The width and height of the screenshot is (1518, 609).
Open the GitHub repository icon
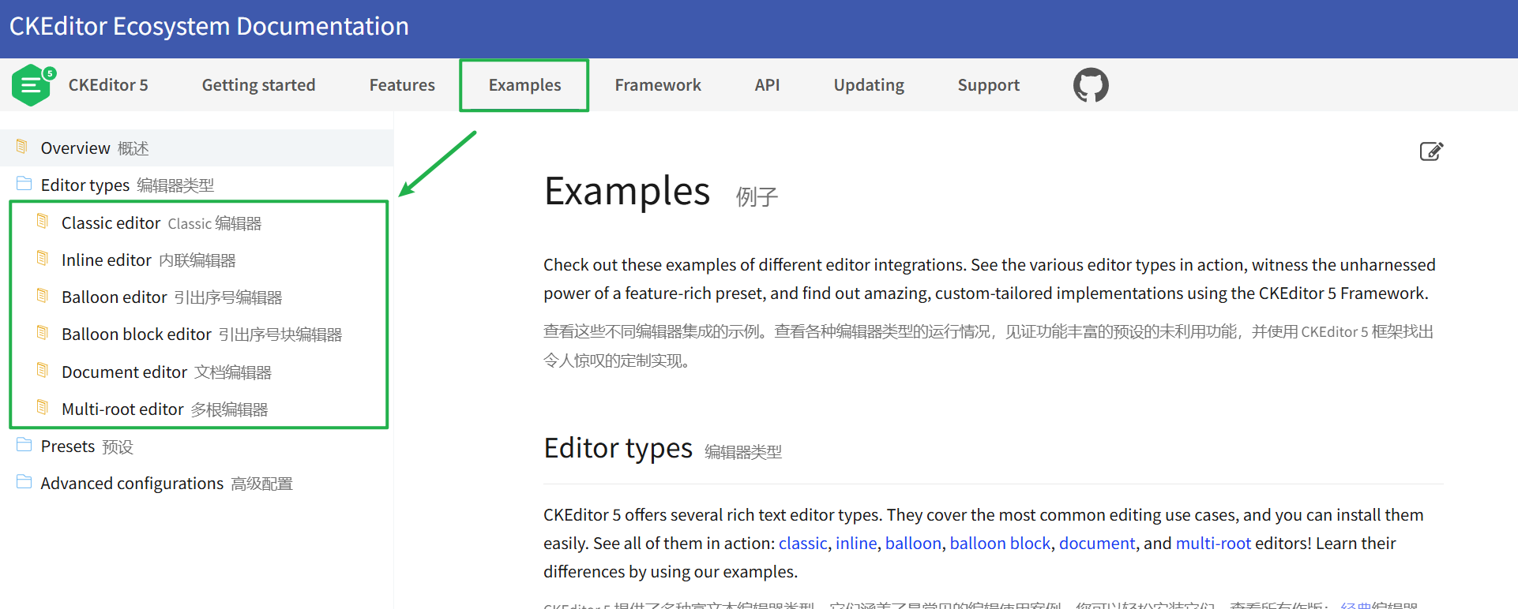point(1091,85)
